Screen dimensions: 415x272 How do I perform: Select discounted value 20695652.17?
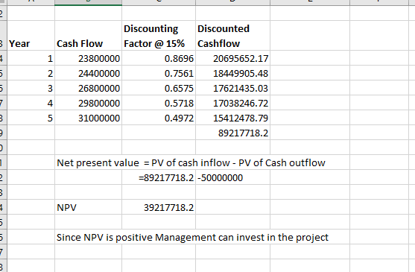[x=232, y=58]
